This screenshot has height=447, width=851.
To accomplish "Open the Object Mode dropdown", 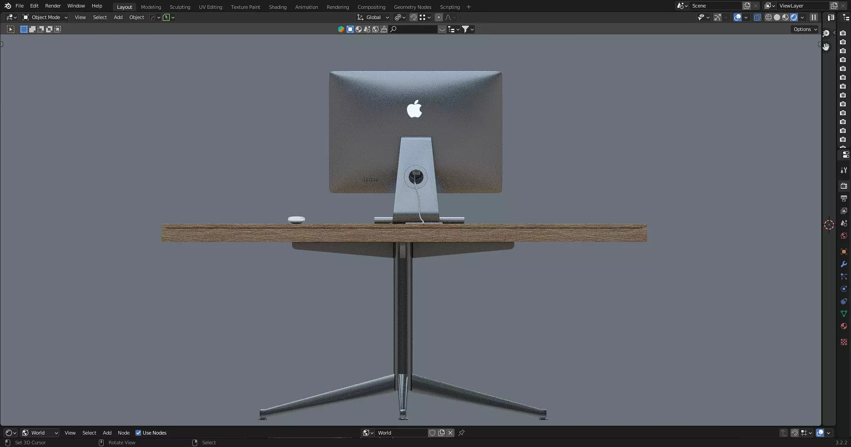I will pyautogui.click(x=45, y=17).
